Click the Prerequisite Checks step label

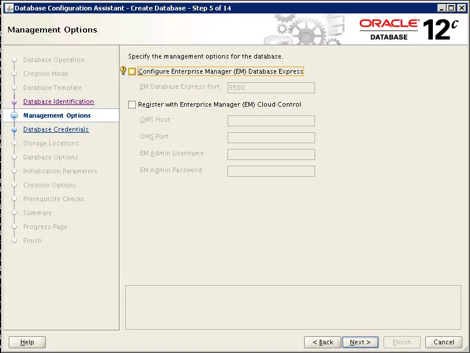[54, 199]
